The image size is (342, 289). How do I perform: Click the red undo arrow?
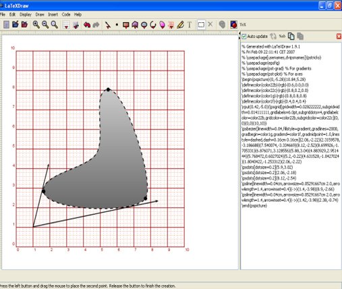tap(87, 25)
